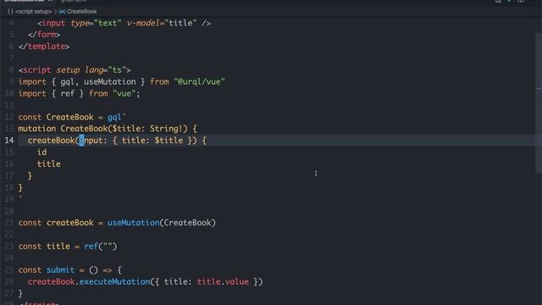This screenshot has height=305, width=542.
Task: Click "$title" variable value on line 14
Action: [169, 141]
